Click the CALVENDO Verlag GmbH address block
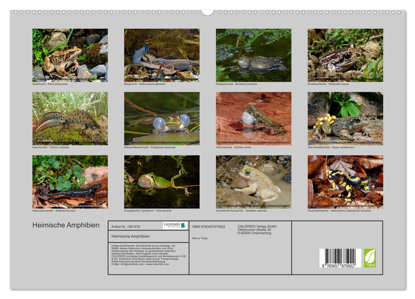The image size is (415, 299). coord(257,229)
